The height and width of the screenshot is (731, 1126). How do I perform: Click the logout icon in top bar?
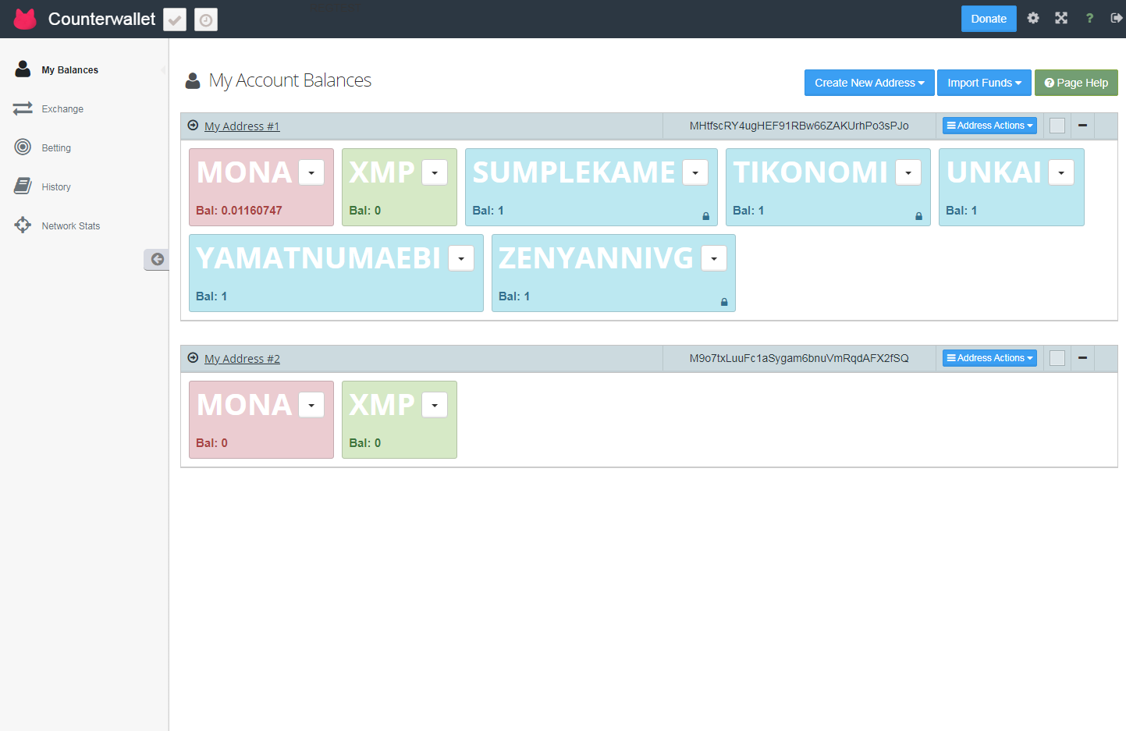pos(1116,18)
